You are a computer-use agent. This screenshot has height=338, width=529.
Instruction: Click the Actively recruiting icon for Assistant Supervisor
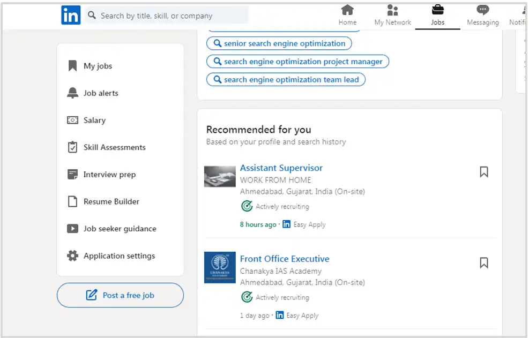(247, 206)
